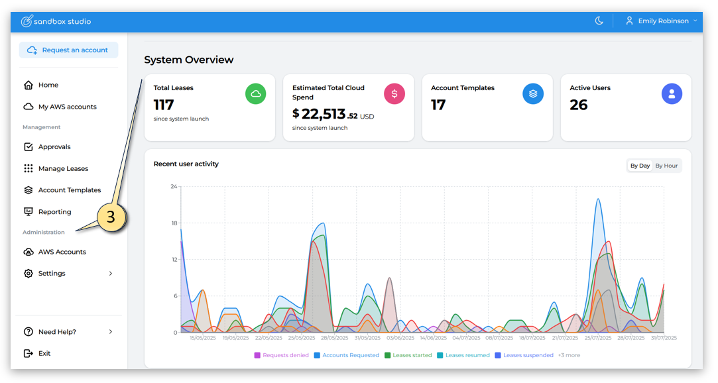The height and width of the screenshot is (383, 718).
Task: Go to Home in sidebar
Action: pos(48,85)
